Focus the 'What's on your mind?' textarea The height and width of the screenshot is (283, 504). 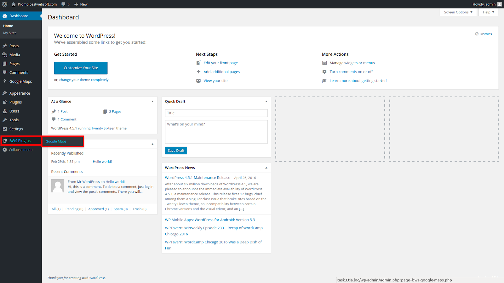tap(216, 132)
